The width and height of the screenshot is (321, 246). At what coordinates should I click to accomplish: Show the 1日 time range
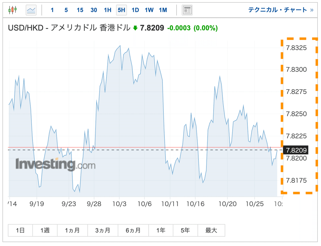(x=20, y=230)
